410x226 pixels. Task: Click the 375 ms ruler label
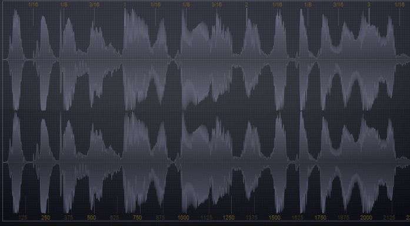68,218
